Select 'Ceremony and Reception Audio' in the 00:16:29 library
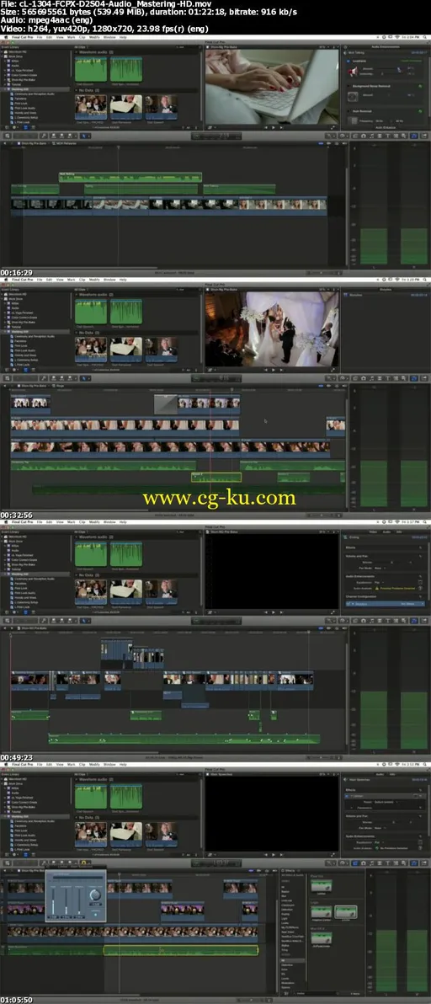This screenshot has width=431, height=1004. click(34, 93)
